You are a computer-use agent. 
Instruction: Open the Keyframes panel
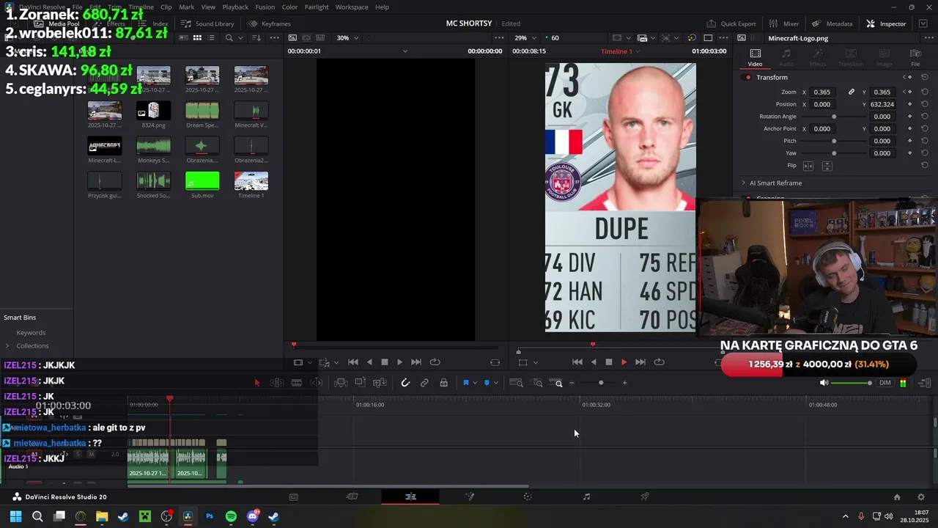269,23
